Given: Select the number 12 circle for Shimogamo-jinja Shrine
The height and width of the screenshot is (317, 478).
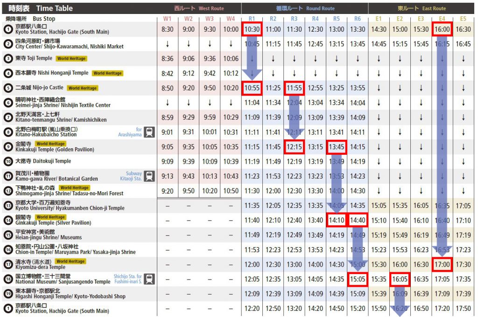Looking at the screenshot, I should 8,191.
